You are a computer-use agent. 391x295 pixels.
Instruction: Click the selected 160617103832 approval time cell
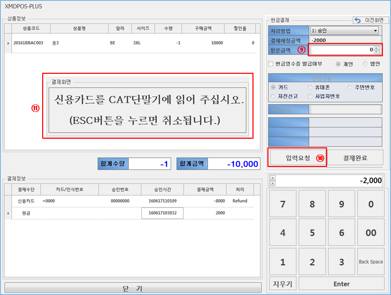[162, 213]
